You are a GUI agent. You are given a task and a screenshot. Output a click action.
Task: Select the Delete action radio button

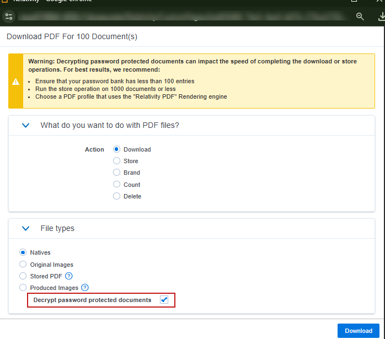[116, 196]
